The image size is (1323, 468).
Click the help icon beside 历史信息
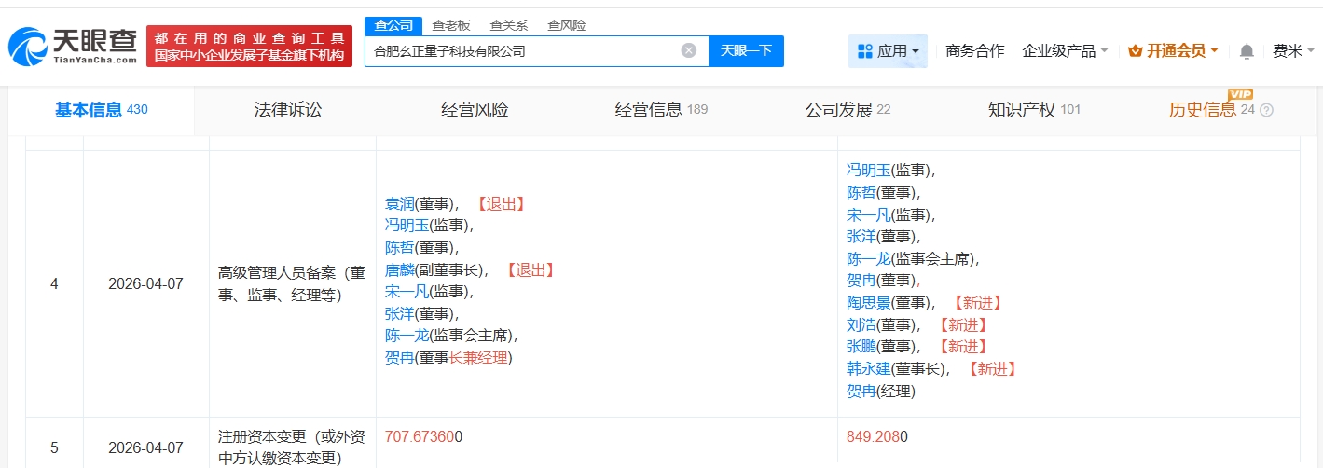coord(1266,110)
